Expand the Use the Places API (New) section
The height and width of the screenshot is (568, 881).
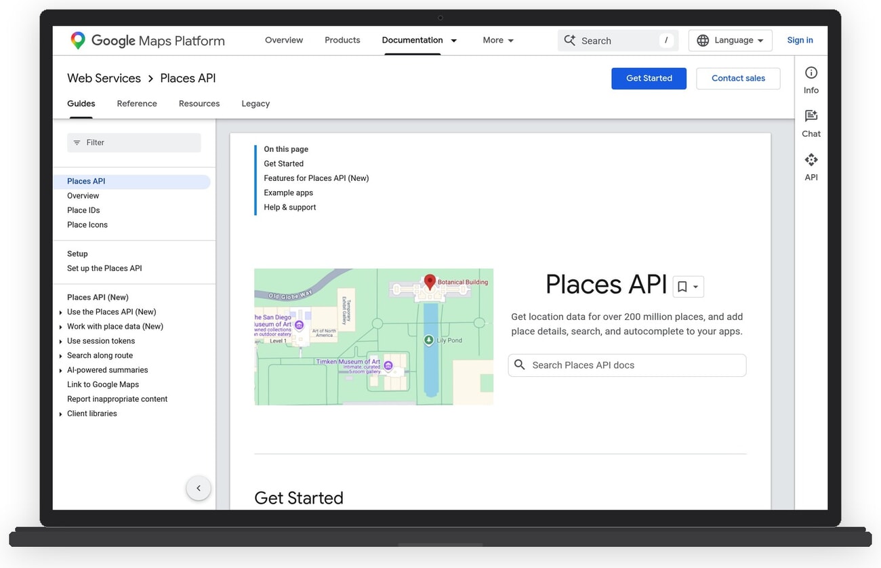click(x=60, y=312)
